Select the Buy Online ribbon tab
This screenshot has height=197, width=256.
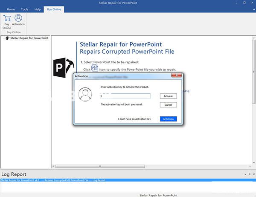click(x=54, y=9)
